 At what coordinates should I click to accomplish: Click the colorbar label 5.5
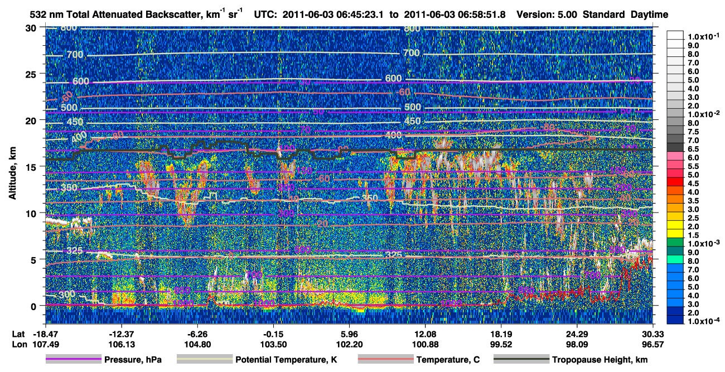coord(693,166)
